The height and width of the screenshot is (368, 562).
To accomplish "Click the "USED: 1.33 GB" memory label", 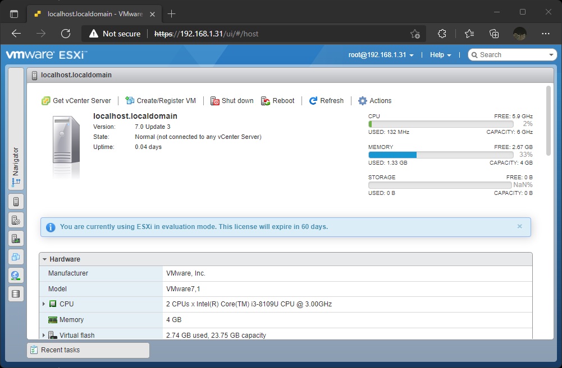I will [388, 163].
